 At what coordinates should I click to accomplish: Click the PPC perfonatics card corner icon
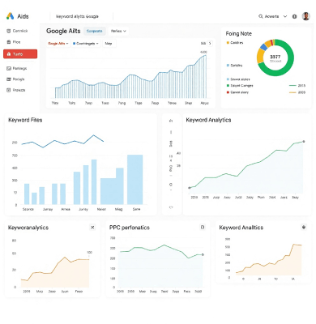(x=203, y=228)
